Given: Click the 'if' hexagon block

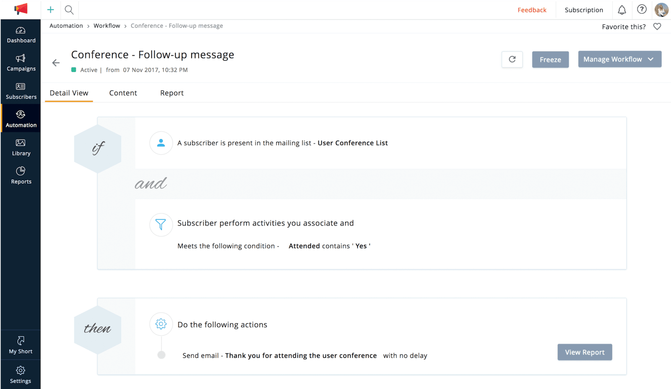Looking at the screenshot, I should pyautogui.click(x=98, y=148).
